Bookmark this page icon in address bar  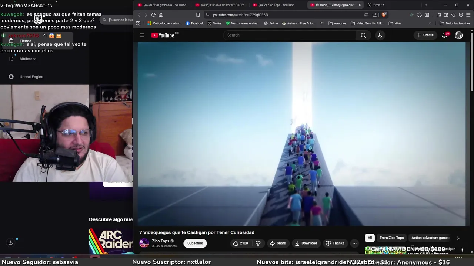198,15
